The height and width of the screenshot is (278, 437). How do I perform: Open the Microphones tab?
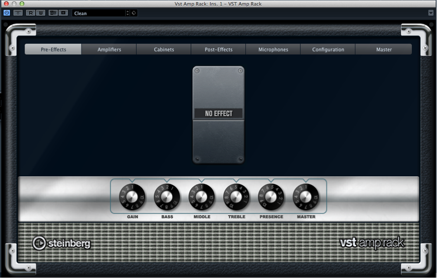point(273,49)
